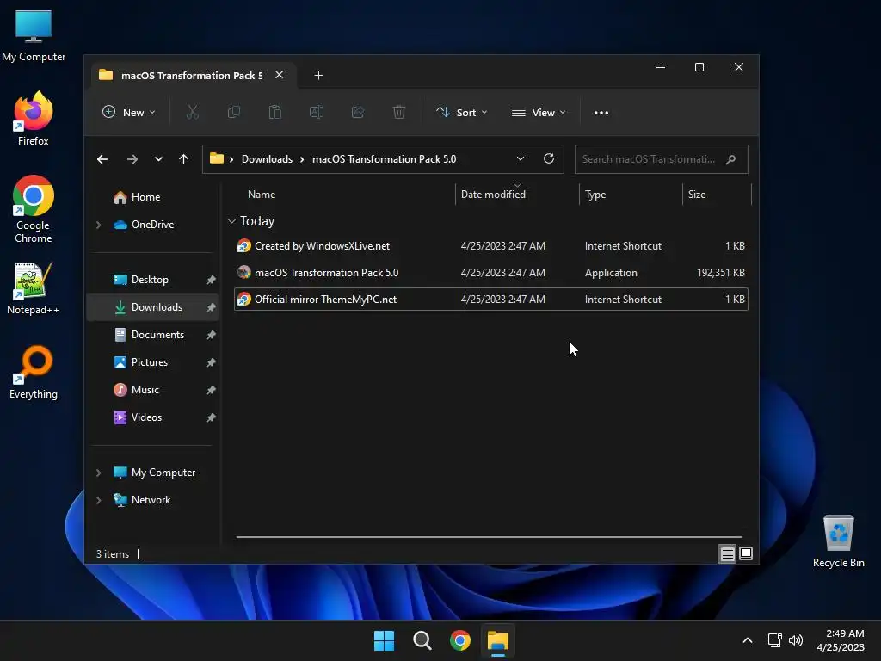The width and height of the screenshot is (881, 661).
Task: Click the horizontal scrollbar in file list
Action: pyautogui.click(x=489, y=537)
